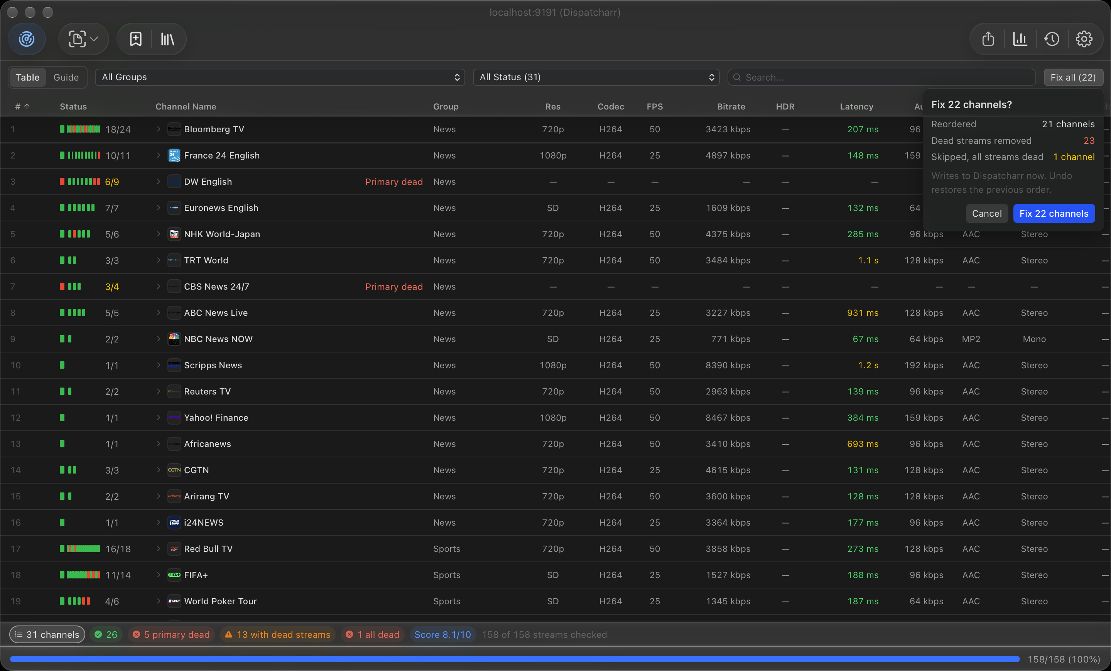Click the World Poker Tour channel logo
The width and height of the screenshot is (1111, 671).
coord(174,601)
